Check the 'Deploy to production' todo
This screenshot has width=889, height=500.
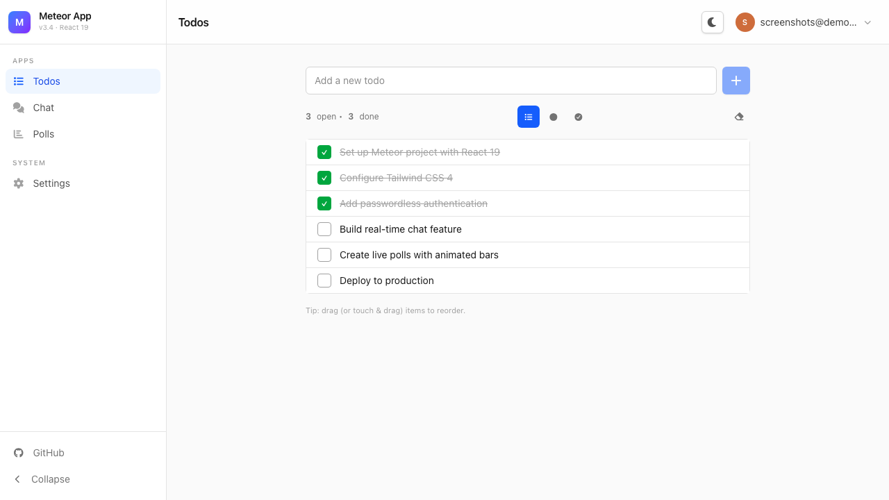(324, 281)
